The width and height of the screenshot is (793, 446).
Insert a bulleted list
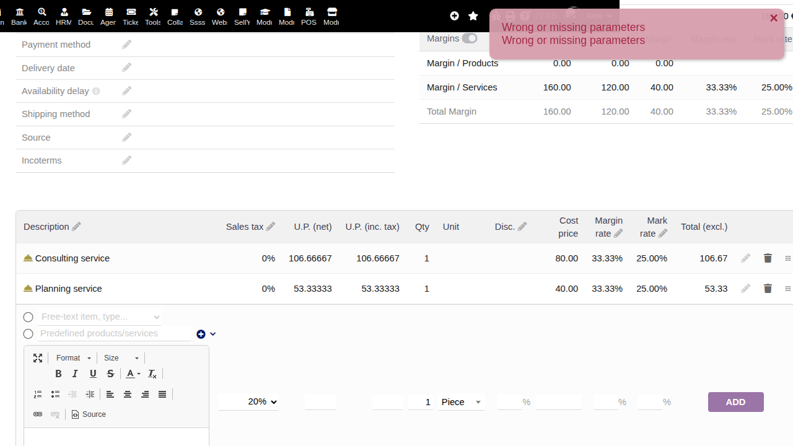55,395
